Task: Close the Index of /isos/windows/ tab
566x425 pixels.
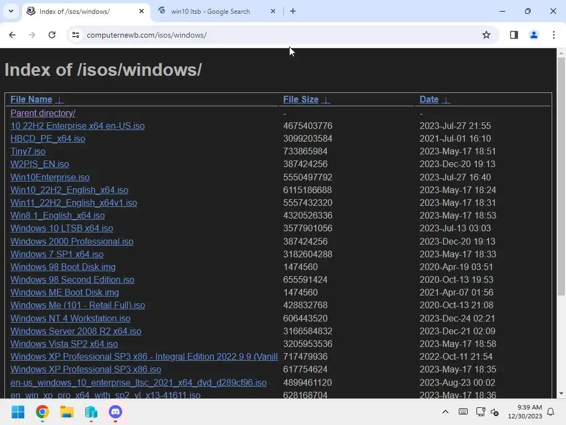Action: coord(141,11)
